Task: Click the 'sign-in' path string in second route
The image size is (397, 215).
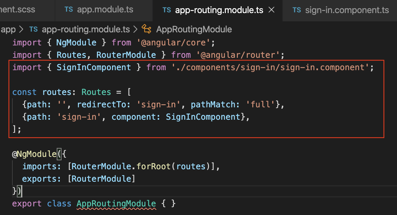Action: pyautogui.click(x=79, y=117)
